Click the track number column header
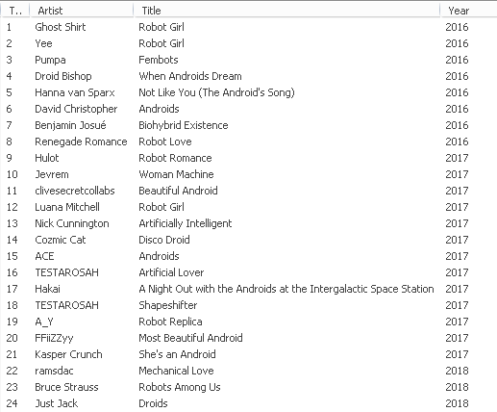497x412 pixels. tap(15, 11)
